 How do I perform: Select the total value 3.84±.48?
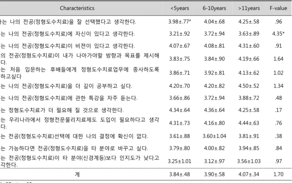click(180, 174)
